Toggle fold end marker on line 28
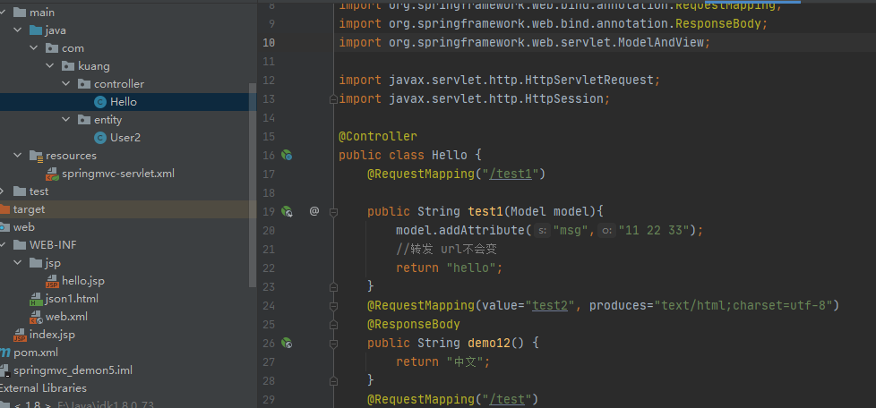876x408 pixels. (x=333, y=380)
